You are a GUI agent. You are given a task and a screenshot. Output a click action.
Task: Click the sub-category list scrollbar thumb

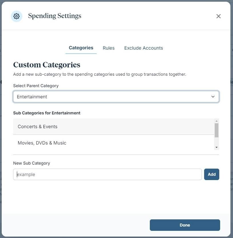point(216,130)
